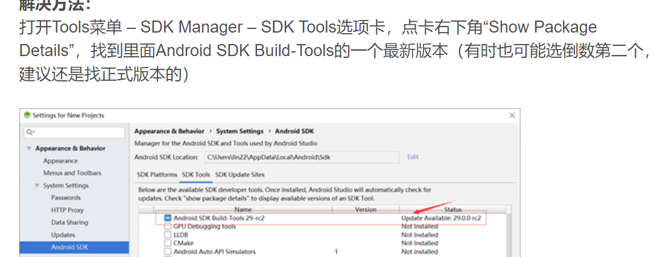This screenshot has width=663, height=257.
Task: Open the Menus and Toolbars settings
Action: pos(72,173)
